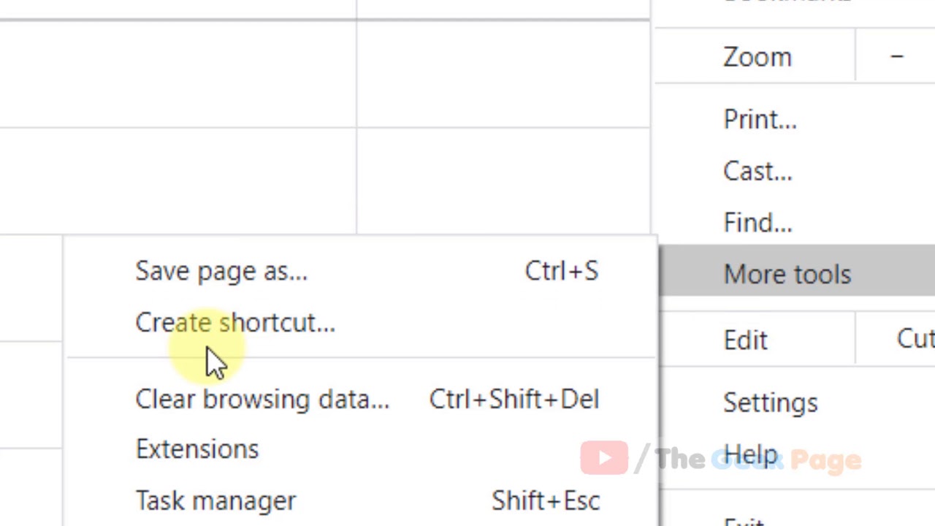Open Settings from the Chrome menu
935x526 pixels.
770,403
